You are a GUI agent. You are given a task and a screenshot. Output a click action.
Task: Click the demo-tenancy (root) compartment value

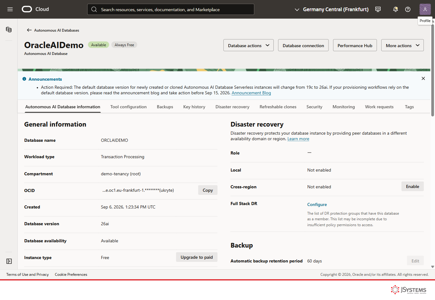pos(121,174)
